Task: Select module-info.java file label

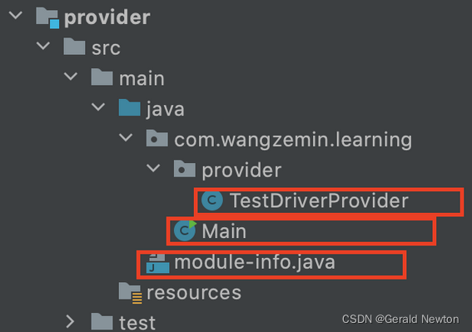Action: pos(255,262)
